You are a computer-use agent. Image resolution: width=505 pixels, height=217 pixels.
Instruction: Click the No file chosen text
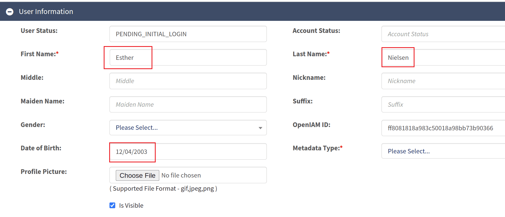(x=181, y=176)
